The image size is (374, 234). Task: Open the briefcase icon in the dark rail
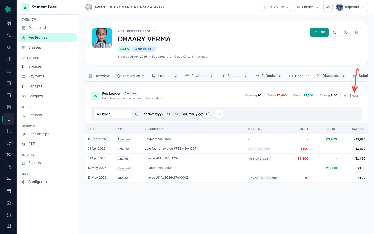[9, 59]
